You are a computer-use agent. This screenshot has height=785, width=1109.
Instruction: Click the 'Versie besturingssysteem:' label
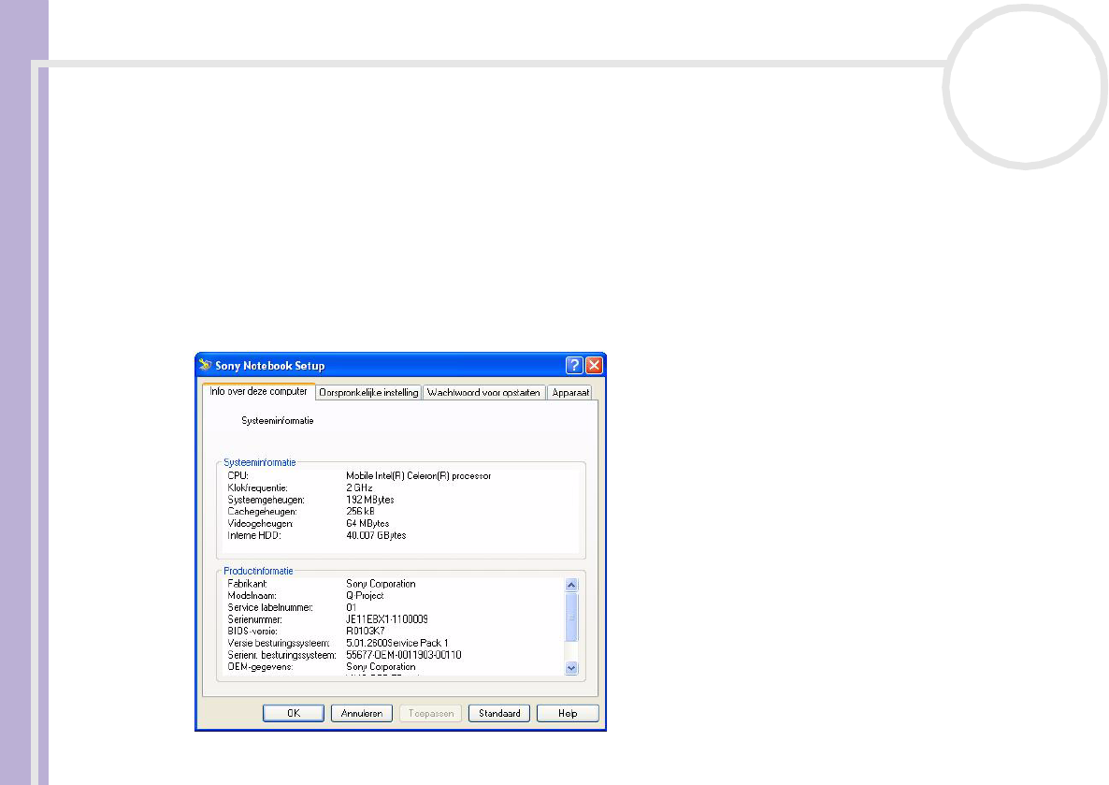279,644
